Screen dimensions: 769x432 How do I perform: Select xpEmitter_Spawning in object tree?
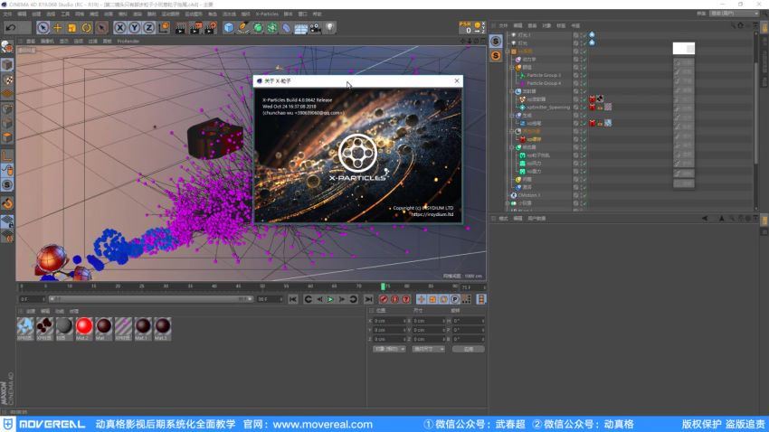(x=548, y=108)
